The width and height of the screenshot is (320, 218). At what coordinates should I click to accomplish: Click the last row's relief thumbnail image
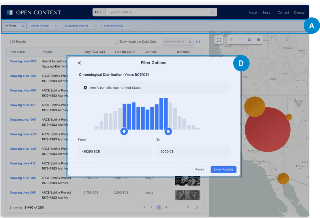point(188,195)
